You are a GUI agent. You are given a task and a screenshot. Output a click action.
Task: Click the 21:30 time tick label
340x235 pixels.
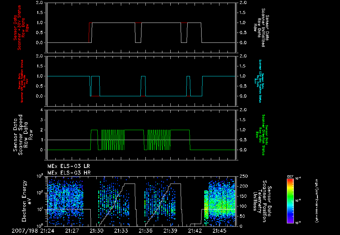(x=97, y=231)
